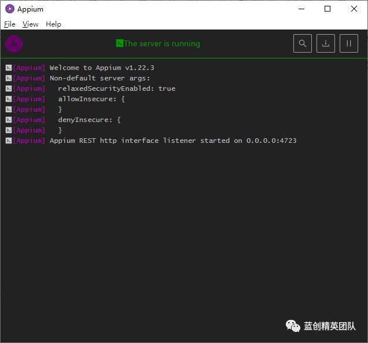Viewport: 368px width, 343px height.
Task: Click the 'The server is running' status text
Action: pos(162,43)
